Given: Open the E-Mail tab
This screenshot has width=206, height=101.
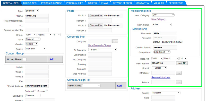Looking at the screenshot, I should pyautogui.click(x=105, y=3).
